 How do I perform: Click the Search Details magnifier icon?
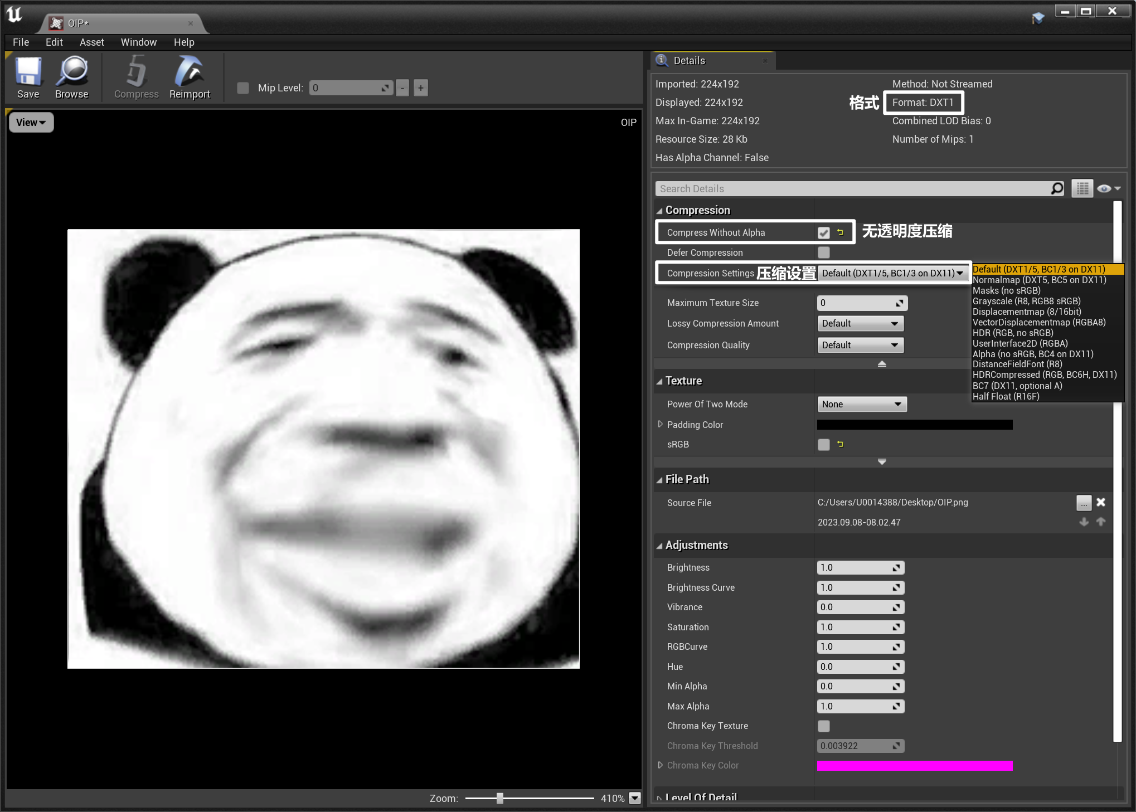(x=1056, y=189)
